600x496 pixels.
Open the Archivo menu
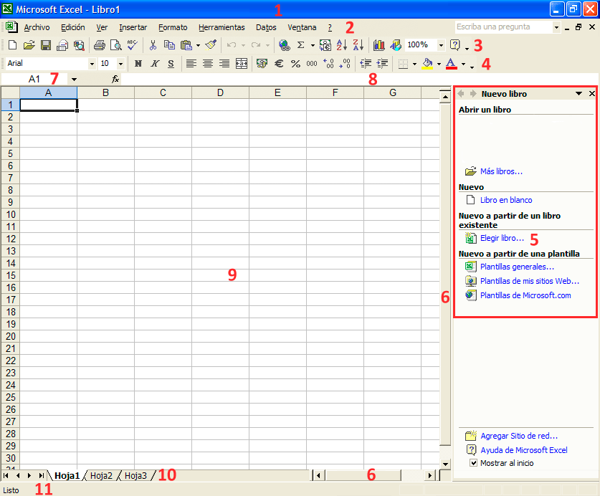pos(37,27)
